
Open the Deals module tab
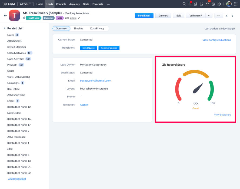pyautogui.click(x=86, y=4)
